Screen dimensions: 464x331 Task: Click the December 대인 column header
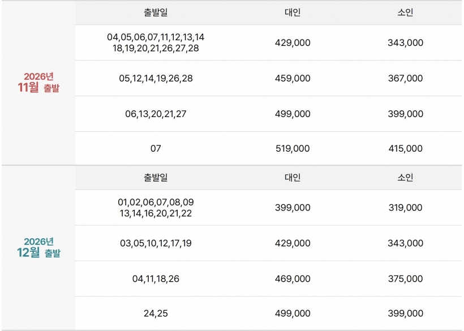(293, 178)
